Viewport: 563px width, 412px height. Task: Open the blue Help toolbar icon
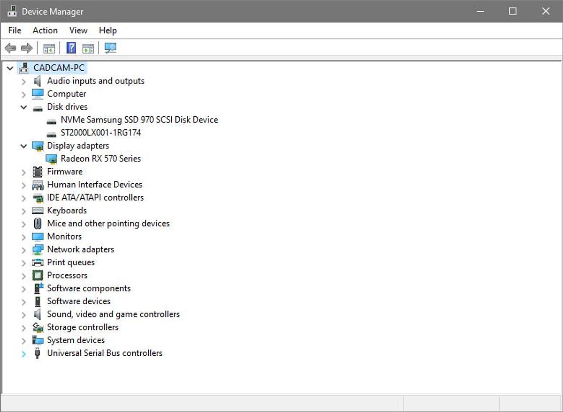(x=71, y=48)
